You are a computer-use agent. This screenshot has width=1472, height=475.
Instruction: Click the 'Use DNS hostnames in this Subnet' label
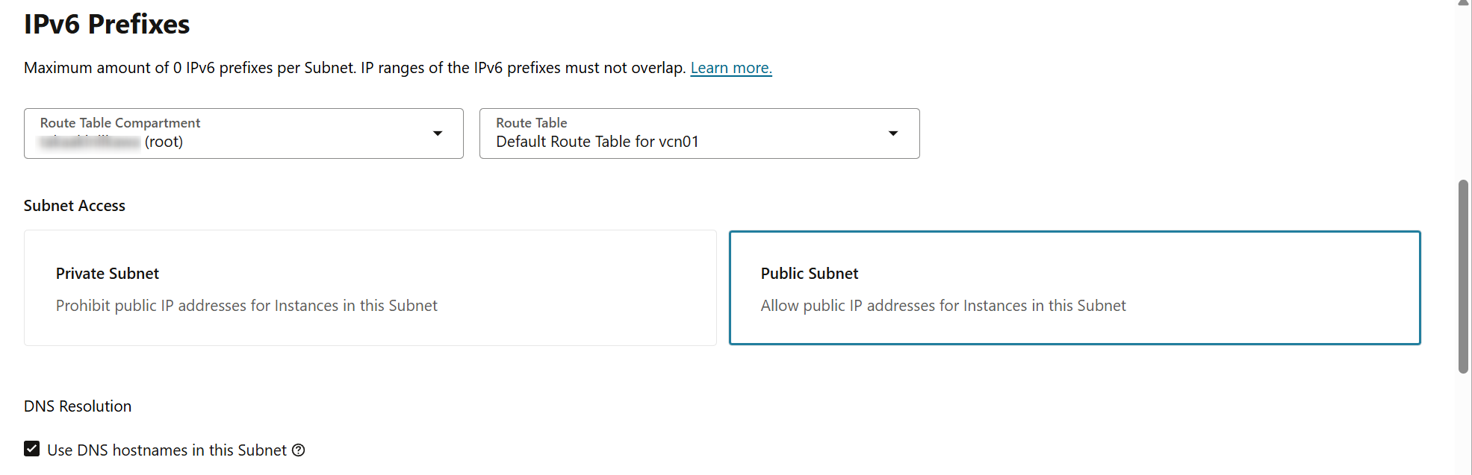[x=167, y=450]
